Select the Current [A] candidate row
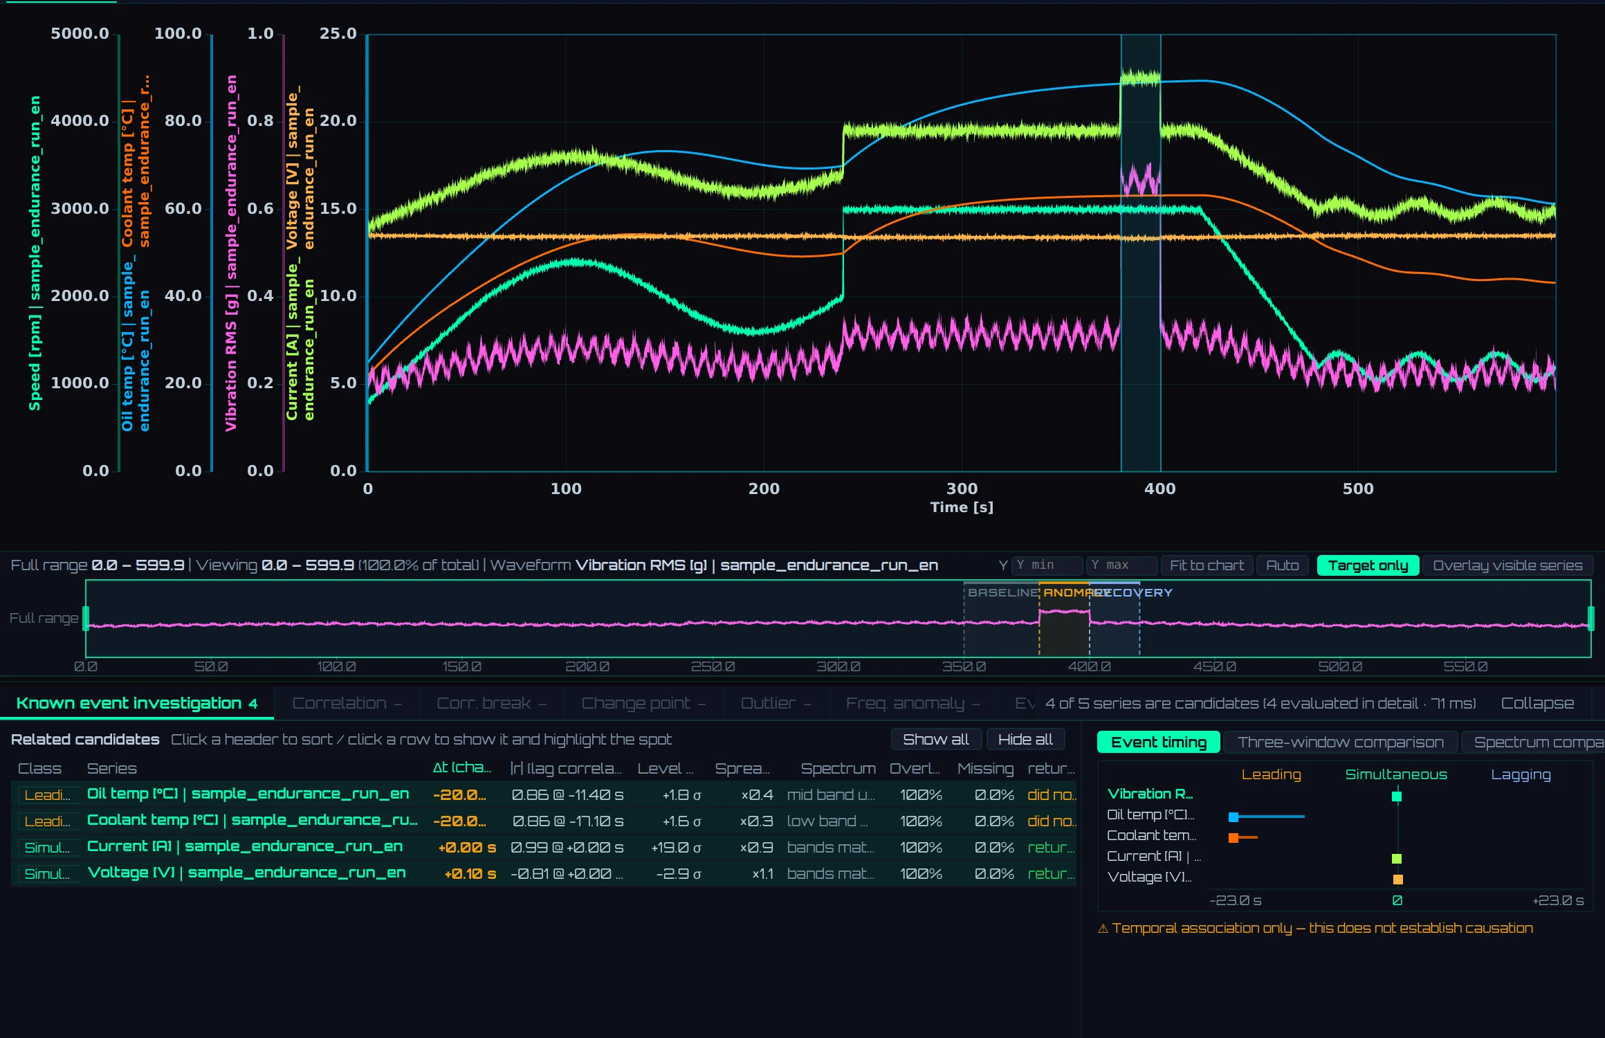This screenshot has width=1605, height=1038. click(544, 847)
